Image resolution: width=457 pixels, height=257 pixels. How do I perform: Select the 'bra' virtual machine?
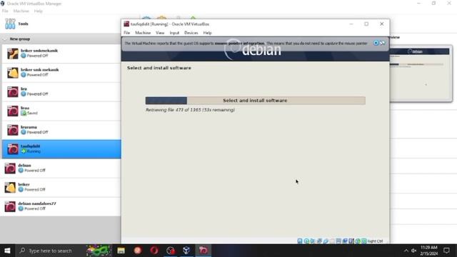61,92
